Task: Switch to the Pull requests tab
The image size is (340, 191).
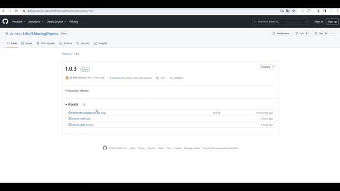Action: click(x=46, y=44)
